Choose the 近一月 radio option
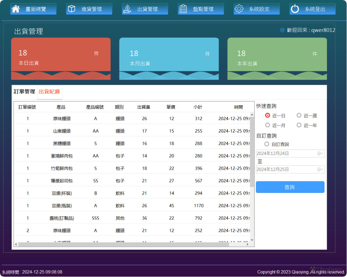This screenshot has width=347, height=277. pos(268,125)
